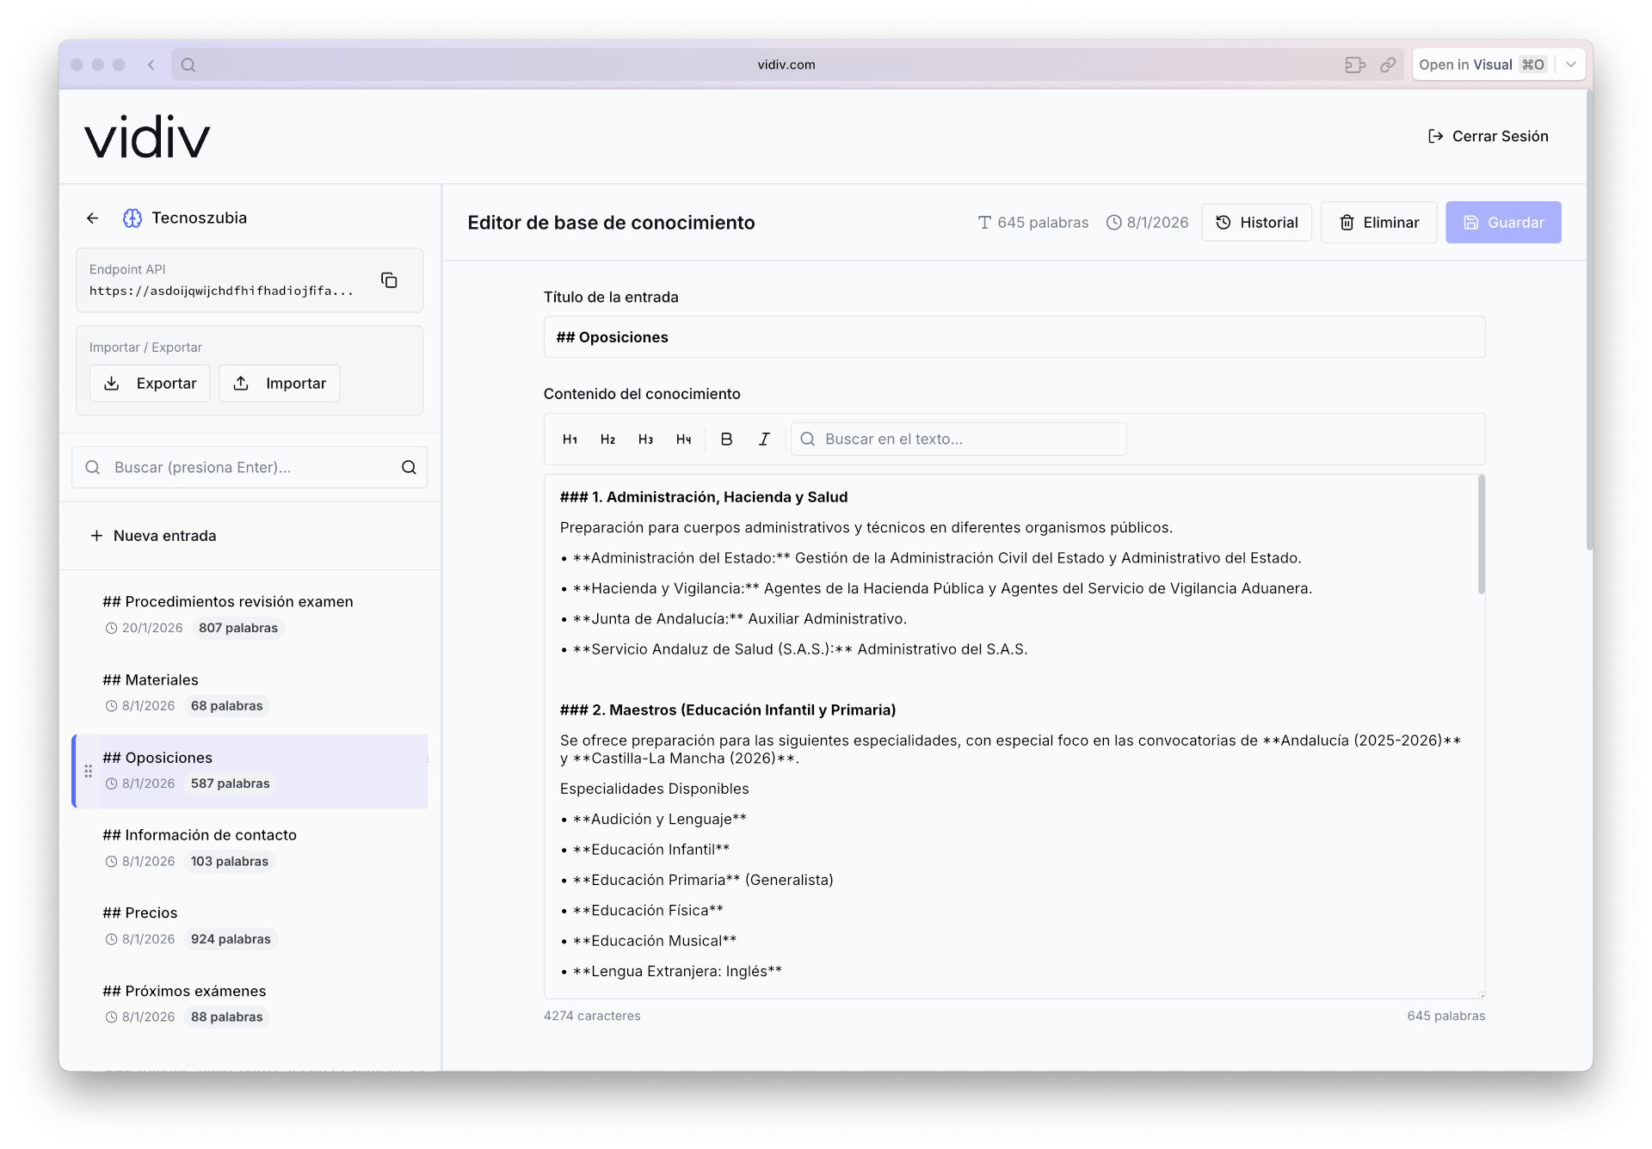Expand the Open in Visual dropdown

pyautogui.click(x=1572, y=64)
